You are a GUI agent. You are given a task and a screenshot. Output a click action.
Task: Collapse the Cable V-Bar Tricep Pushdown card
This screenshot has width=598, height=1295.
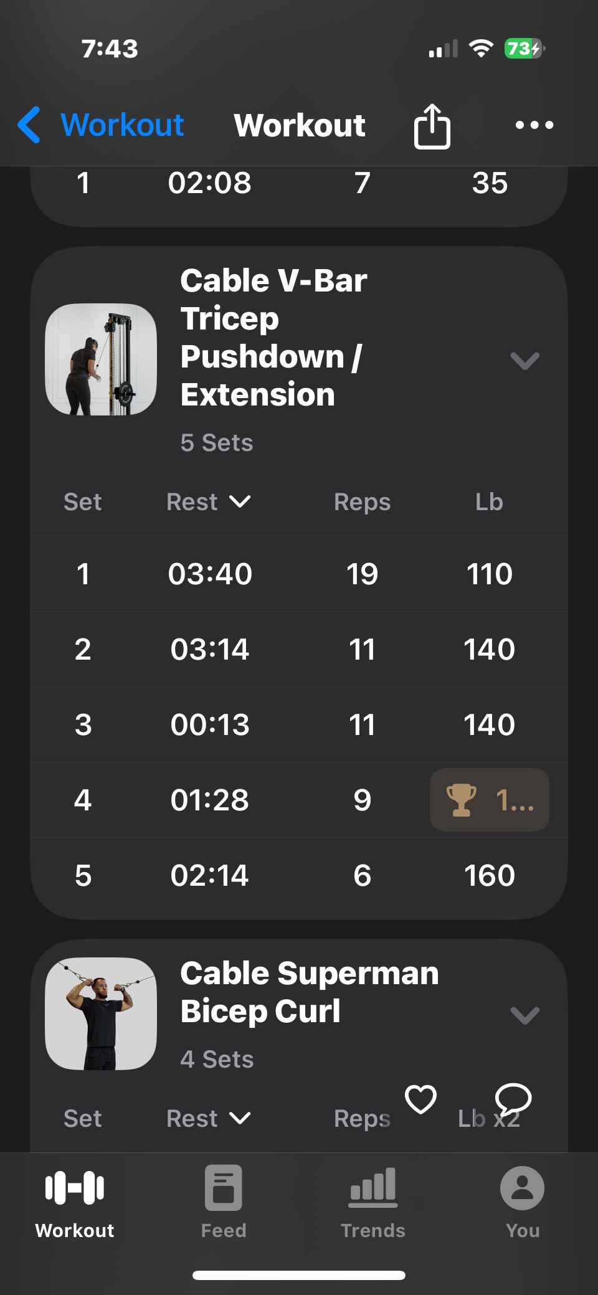tap(524, 361)
